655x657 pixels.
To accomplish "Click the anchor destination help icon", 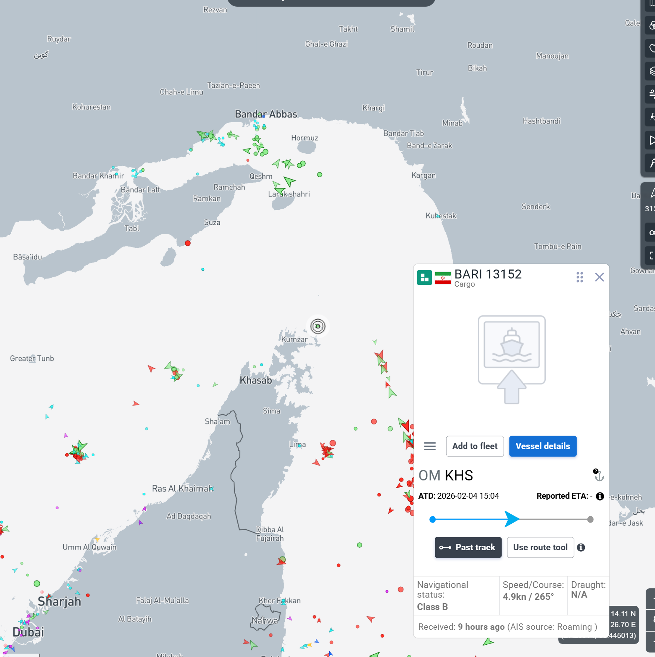I will pos(598,475).
